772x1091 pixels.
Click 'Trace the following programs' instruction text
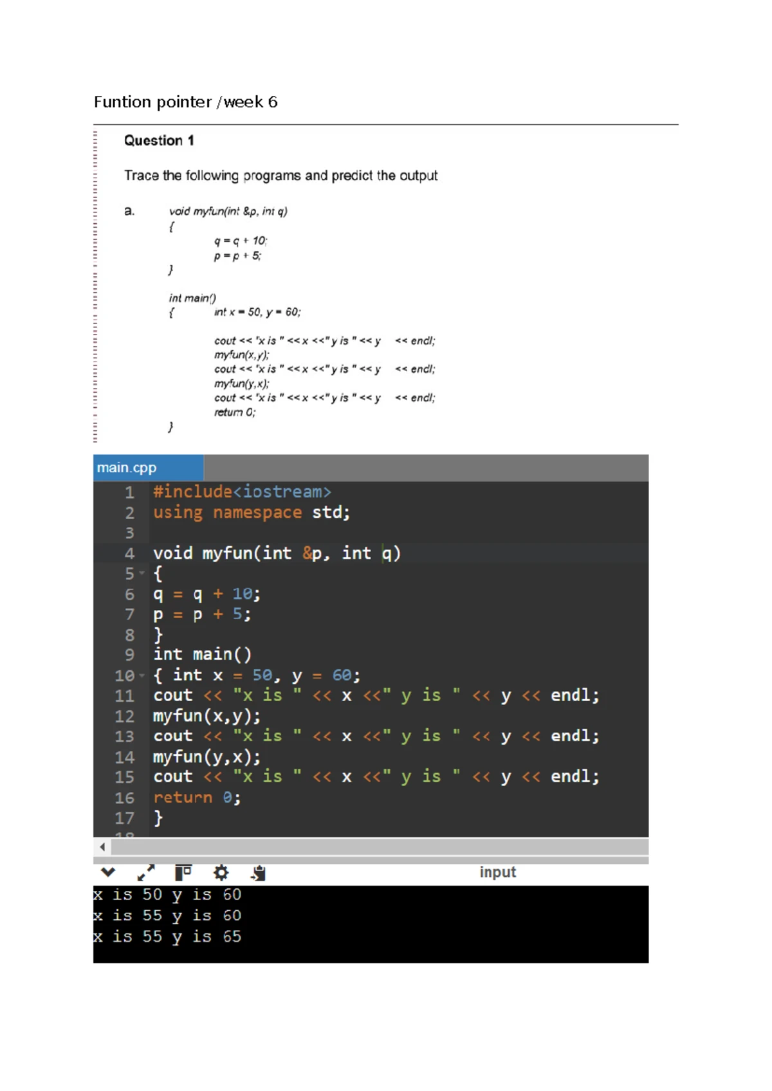pos(280,176)
